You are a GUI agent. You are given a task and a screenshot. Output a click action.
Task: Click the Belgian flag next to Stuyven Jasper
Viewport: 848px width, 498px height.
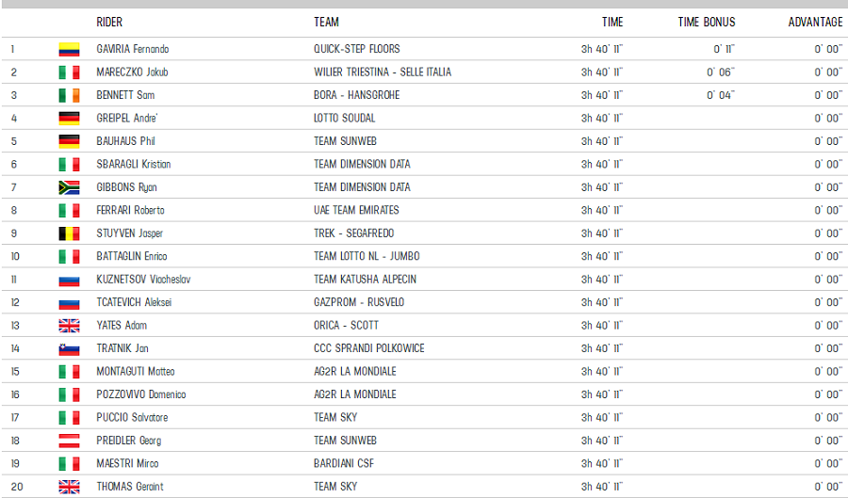69,233
